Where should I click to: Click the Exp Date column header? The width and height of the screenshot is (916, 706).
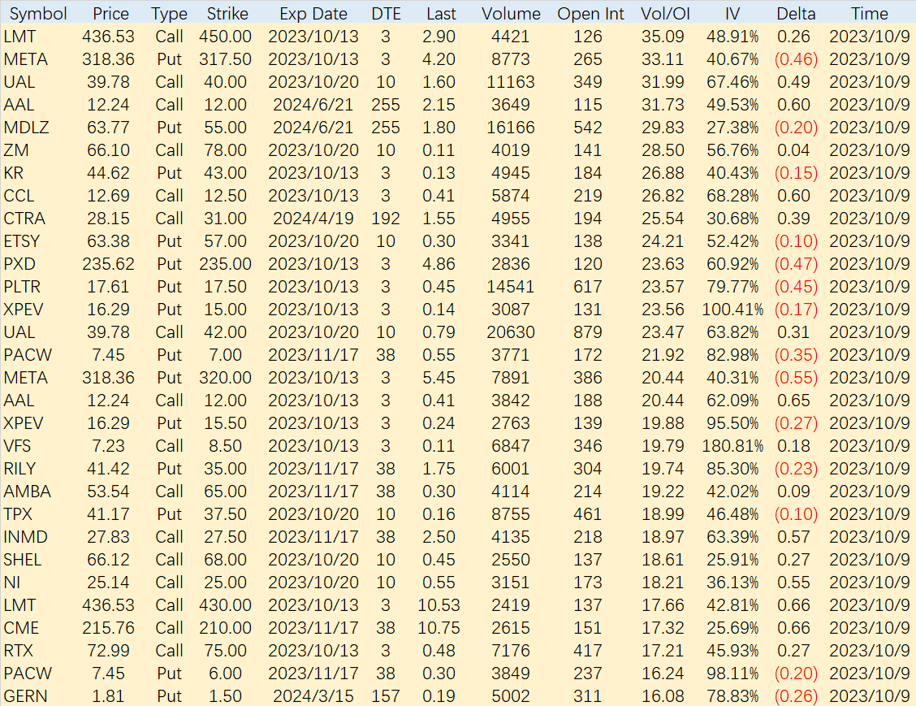[313, 14]
